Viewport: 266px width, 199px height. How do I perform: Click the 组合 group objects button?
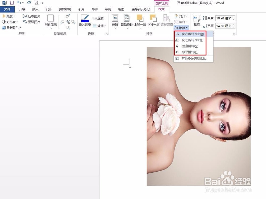click(181, 22)
